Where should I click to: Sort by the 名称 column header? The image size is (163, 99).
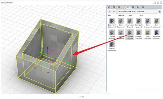coord(109,16)
